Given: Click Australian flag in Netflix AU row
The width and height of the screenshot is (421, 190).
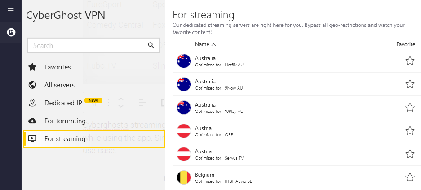Looking at the screenshot, I should pos(184,61).
